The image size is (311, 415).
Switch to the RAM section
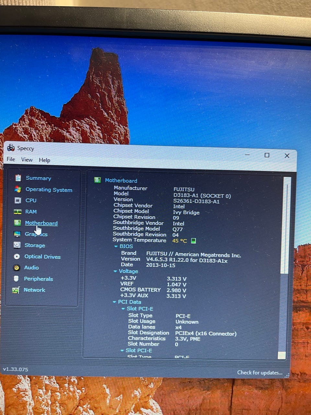[x=31, y=211]
